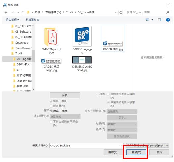174x162 pixels.
Task: Open recent locations dropdown chevron
Action: [x=18, y=12]
